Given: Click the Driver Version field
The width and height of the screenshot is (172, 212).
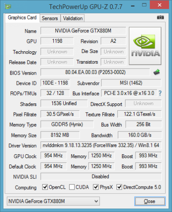Looking at the screenshot, I should click(x=101, y=145).
